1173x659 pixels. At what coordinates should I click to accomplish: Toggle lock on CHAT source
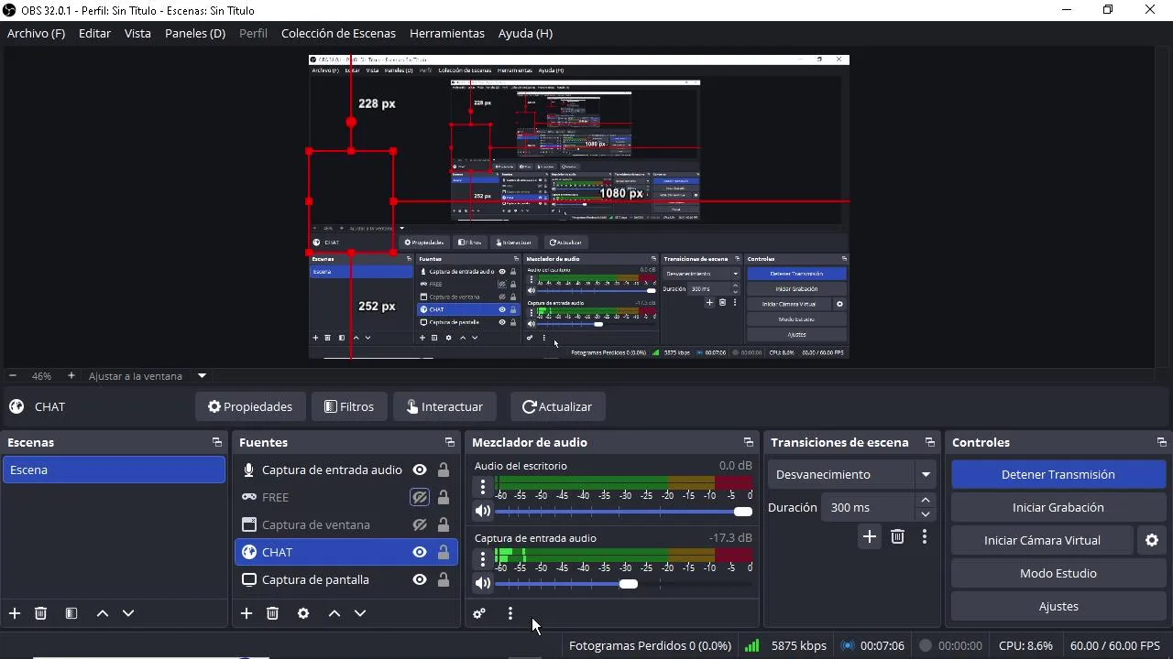pos(444,552)
